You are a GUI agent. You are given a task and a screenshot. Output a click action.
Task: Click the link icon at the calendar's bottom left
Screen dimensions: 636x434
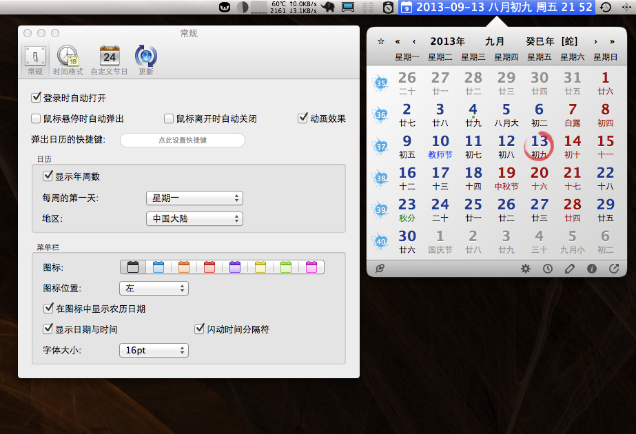[x=380, y=268]
